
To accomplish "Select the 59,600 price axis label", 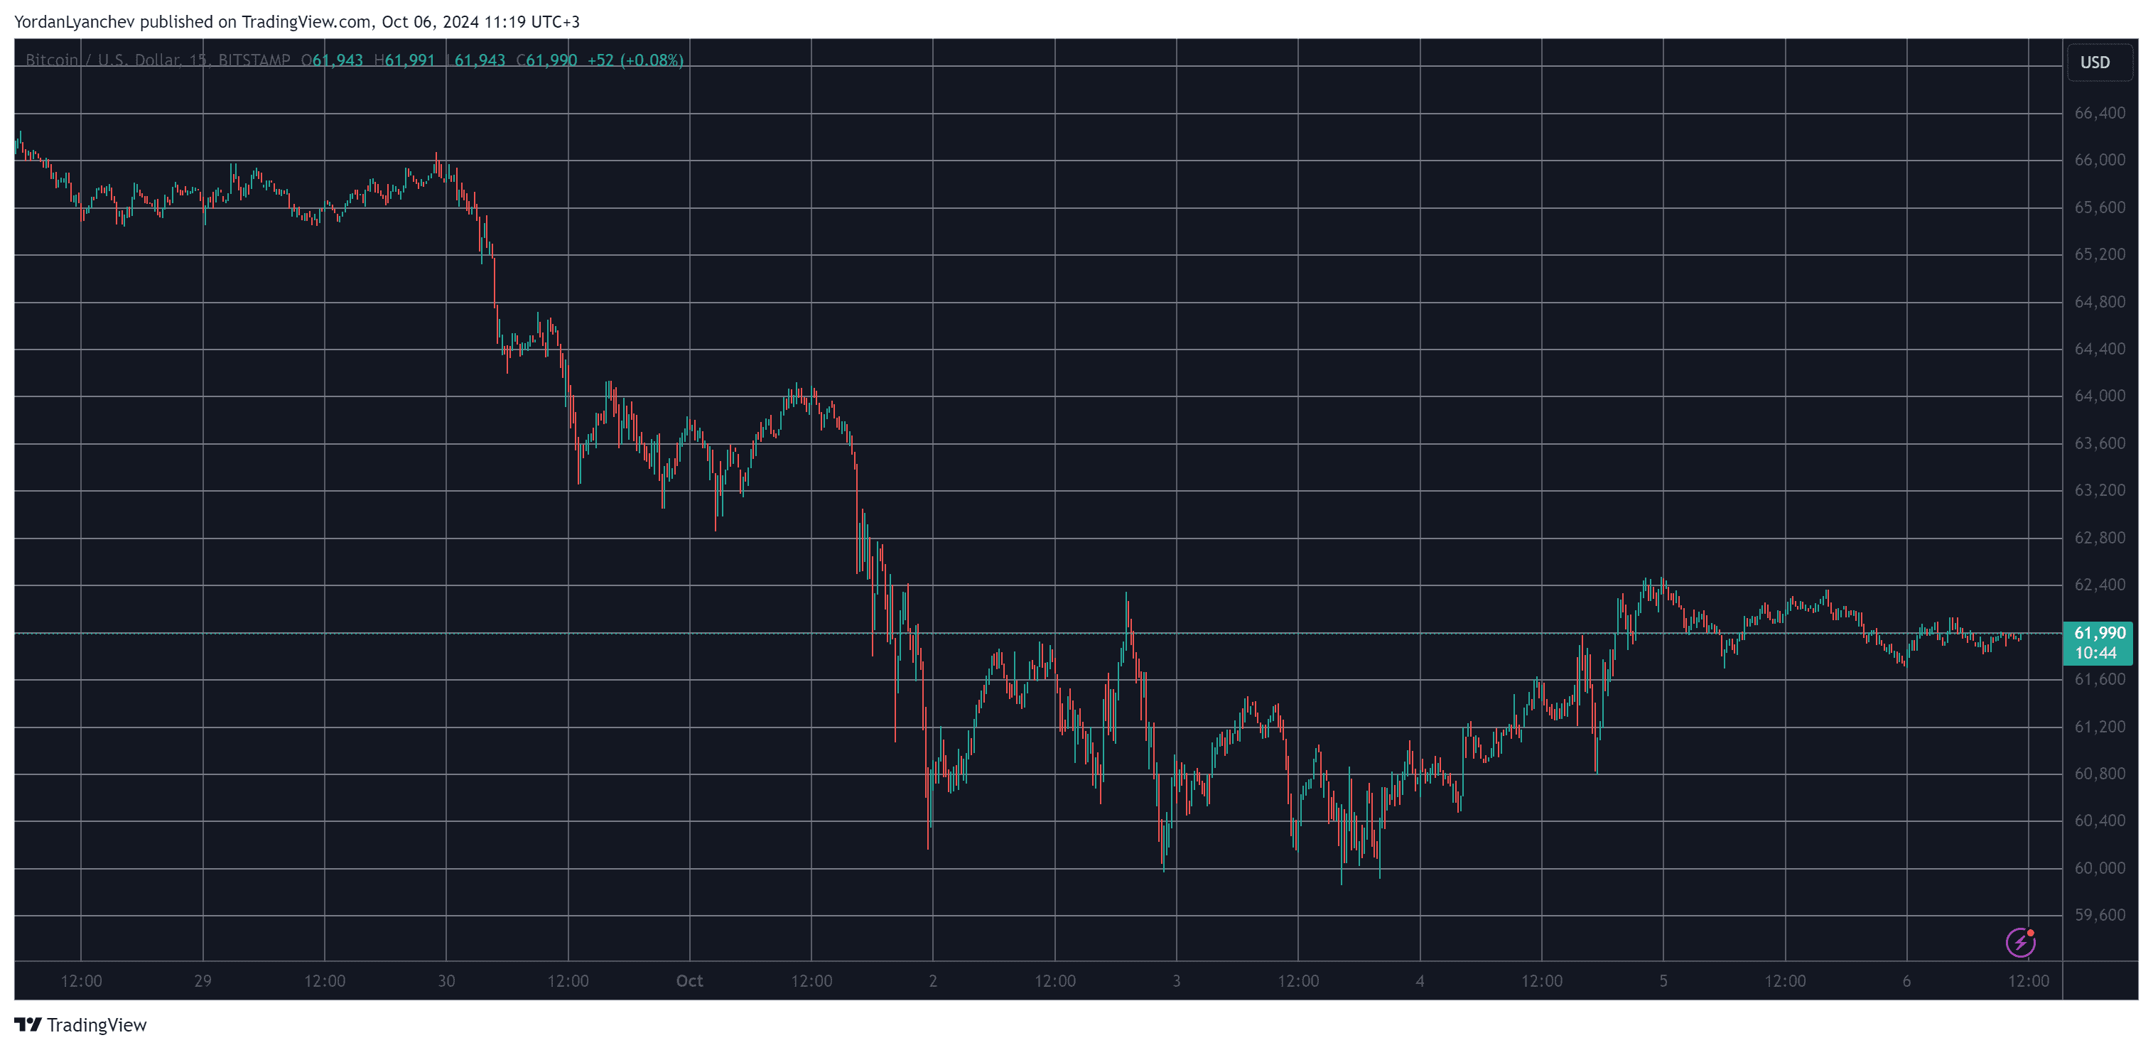I will point(2100,915).
